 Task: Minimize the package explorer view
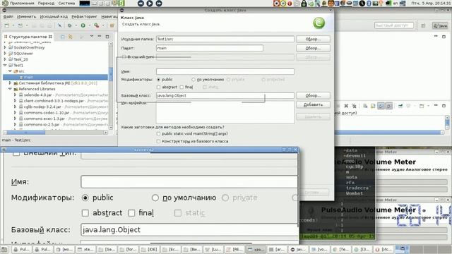point(100,37)
